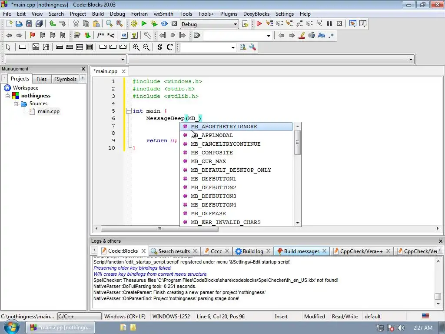Click the Build gear icon

[x=134, y=23]
